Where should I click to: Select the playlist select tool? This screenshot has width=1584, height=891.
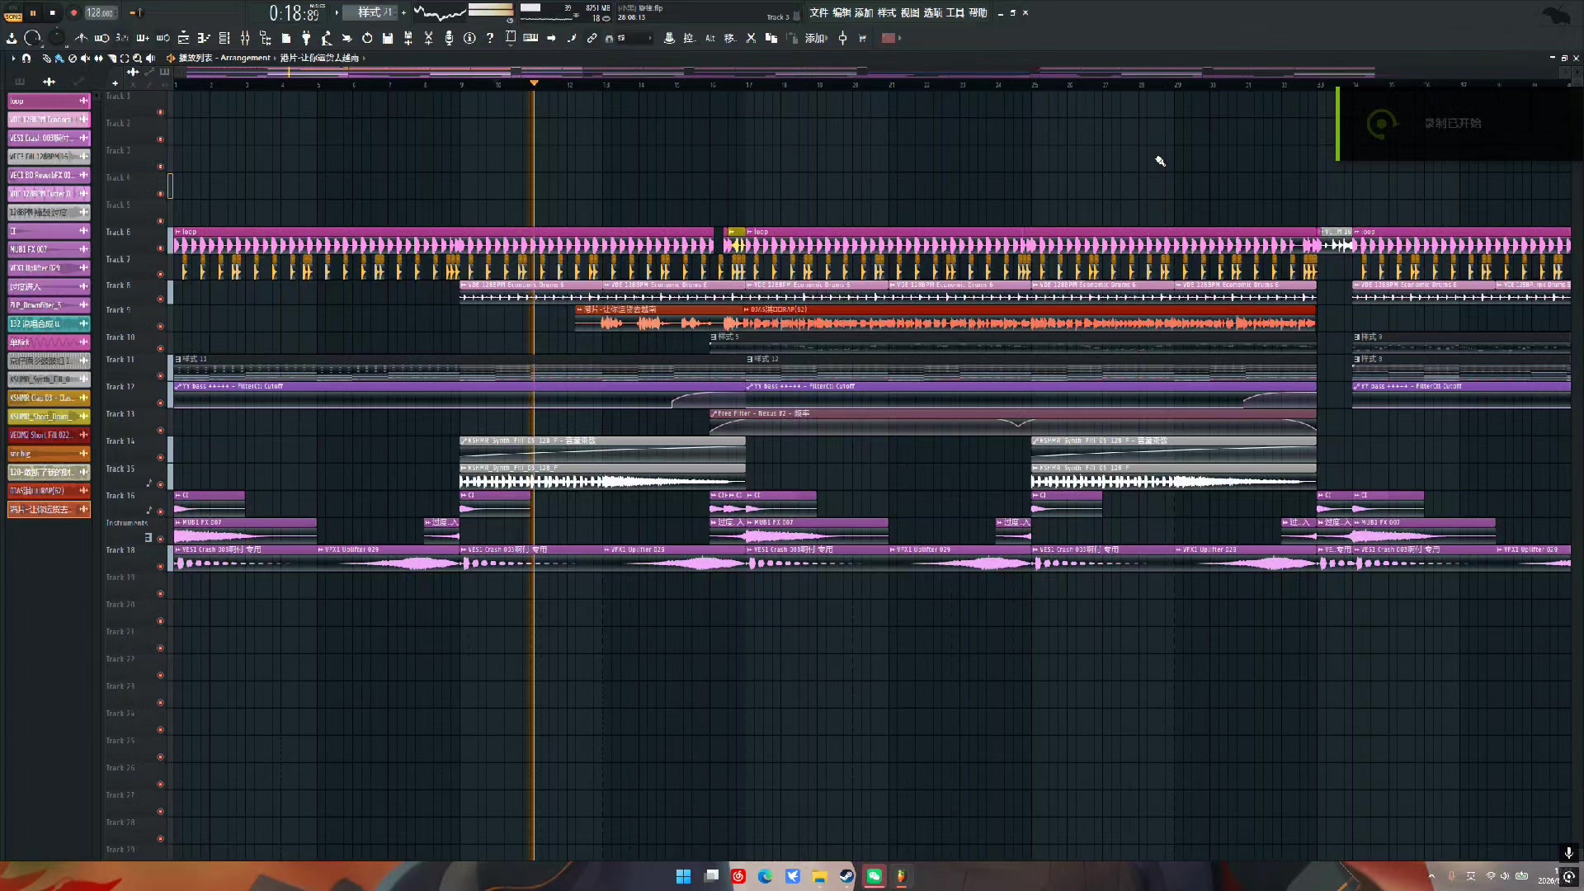125,59
